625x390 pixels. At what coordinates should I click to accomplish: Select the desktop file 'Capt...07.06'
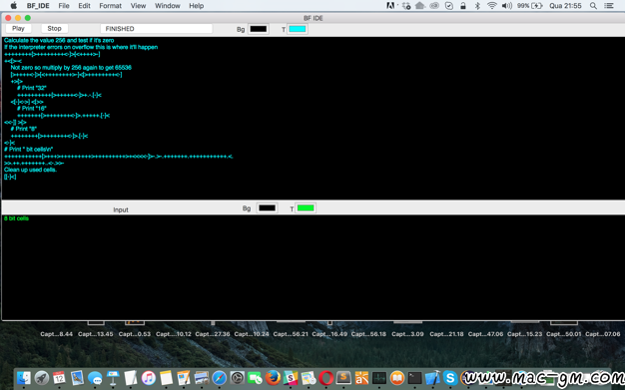603,334
